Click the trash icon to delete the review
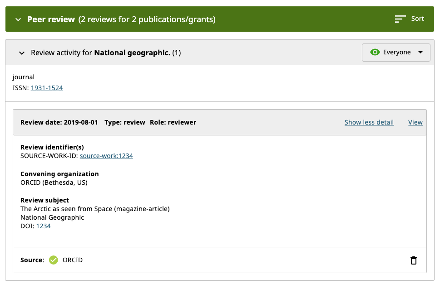The height and width of the screenshot is (284, 440). point(413,260)
